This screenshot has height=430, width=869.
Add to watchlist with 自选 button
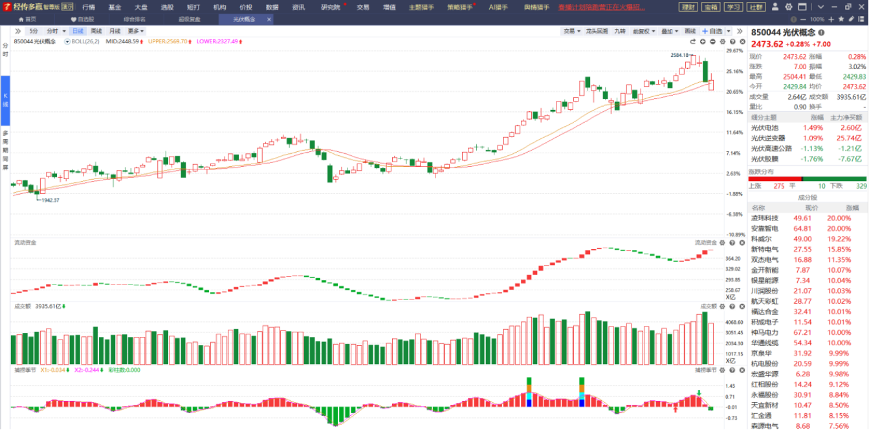[712, 31]
